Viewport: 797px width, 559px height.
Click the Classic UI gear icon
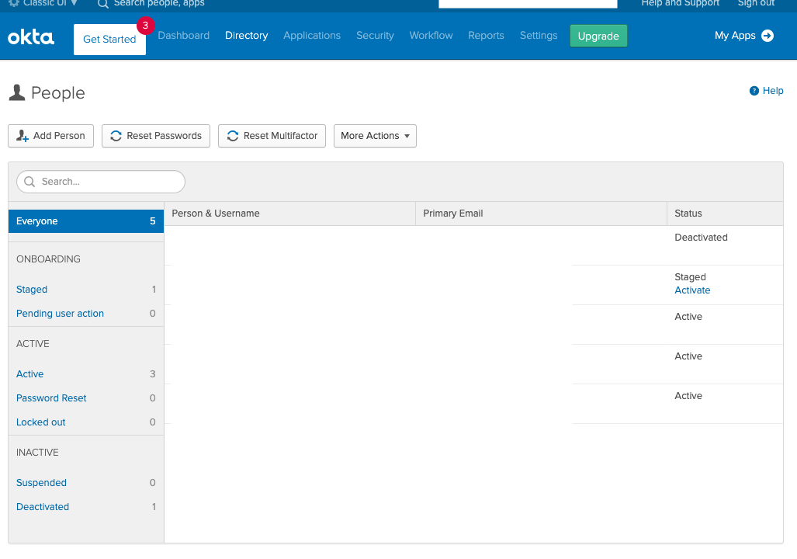tap(14, 2)
